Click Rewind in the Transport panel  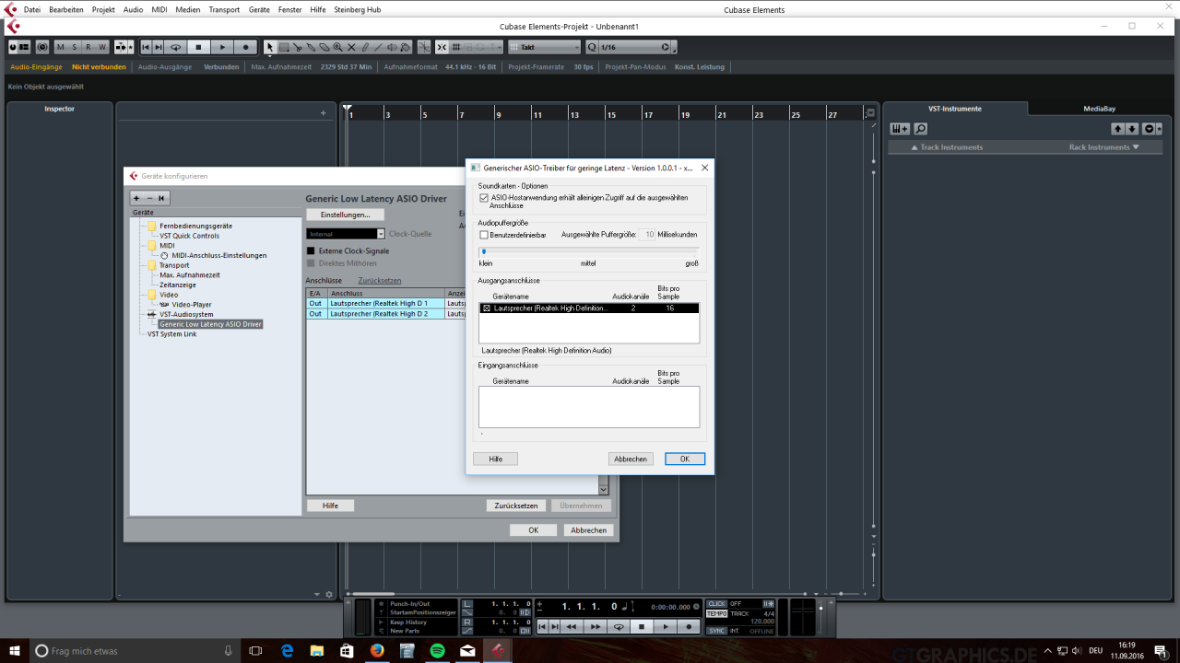point(572,627)
